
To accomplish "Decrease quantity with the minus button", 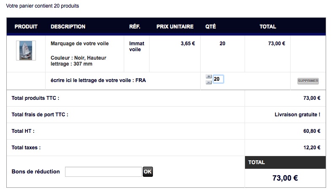I will pyautogui.click(x=209, y=82).
